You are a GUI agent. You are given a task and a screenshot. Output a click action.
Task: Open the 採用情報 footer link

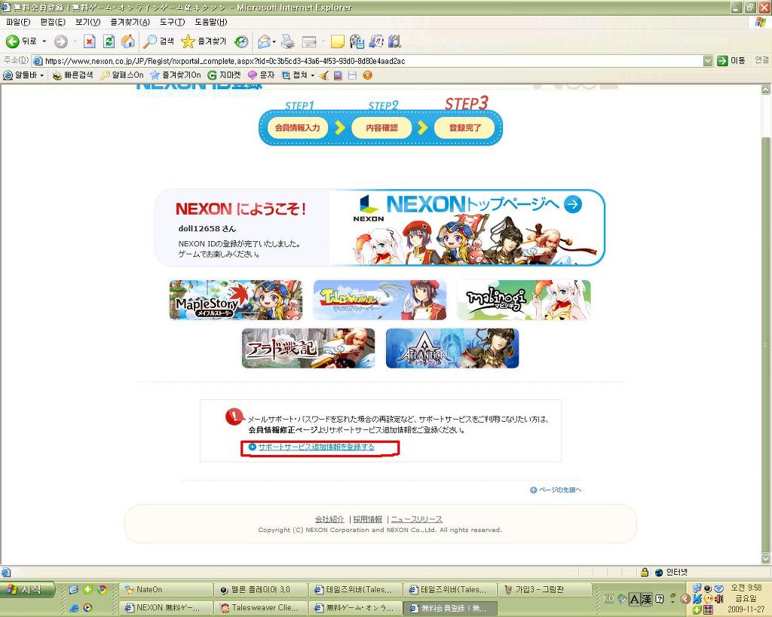tap(368, 519)
